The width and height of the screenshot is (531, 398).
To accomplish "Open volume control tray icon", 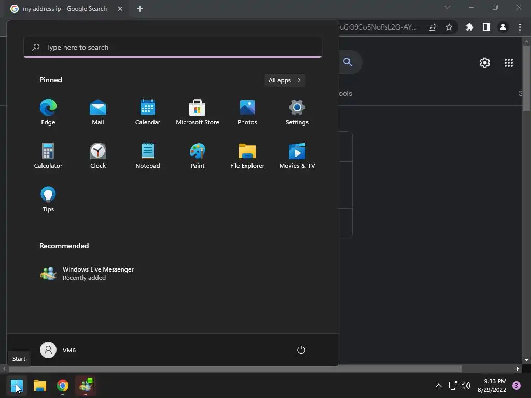I will pos(466,386).
